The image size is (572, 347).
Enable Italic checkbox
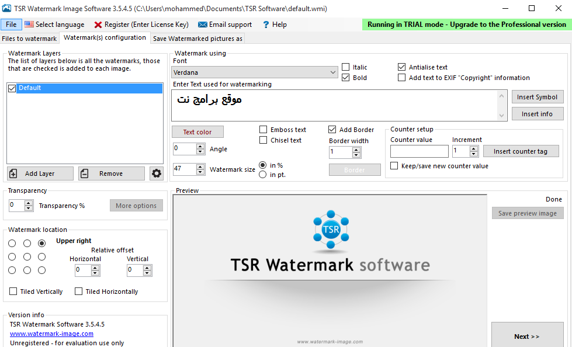point(345,67)
